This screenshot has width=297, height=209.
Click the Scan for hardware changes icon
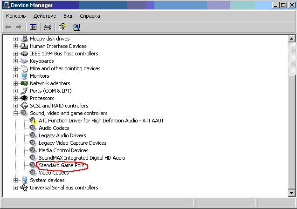click(76, 27)
